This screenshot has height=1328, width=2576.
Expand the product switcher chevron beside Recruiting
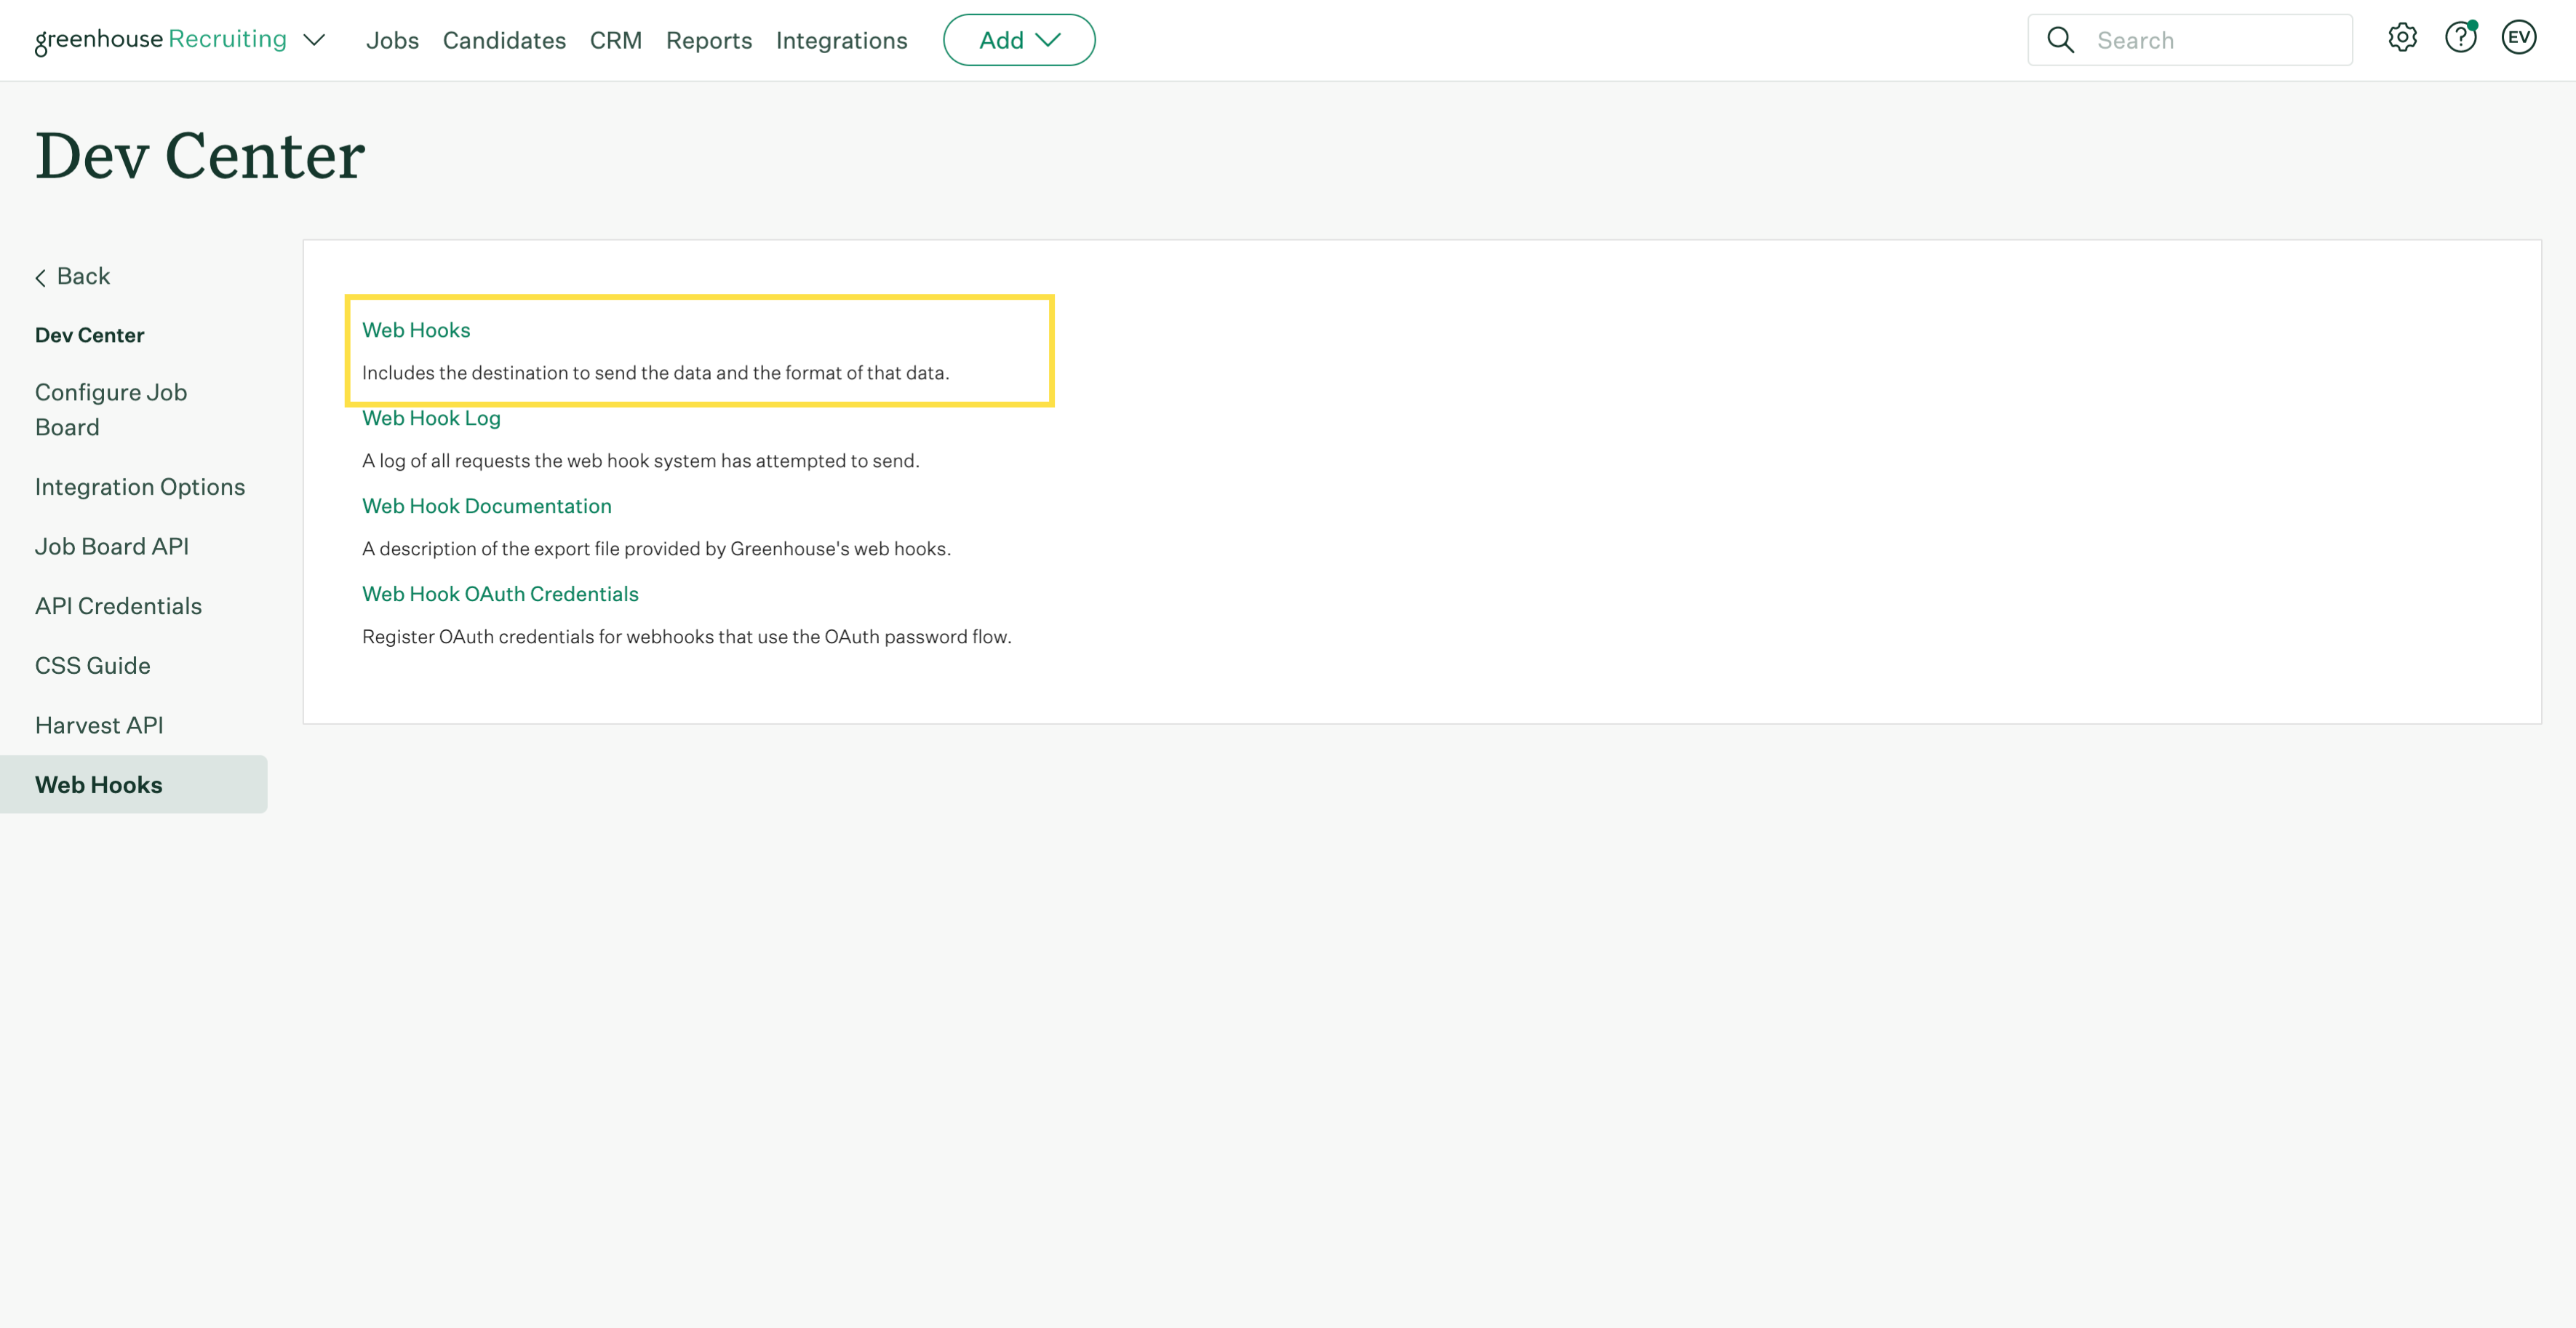314,40
